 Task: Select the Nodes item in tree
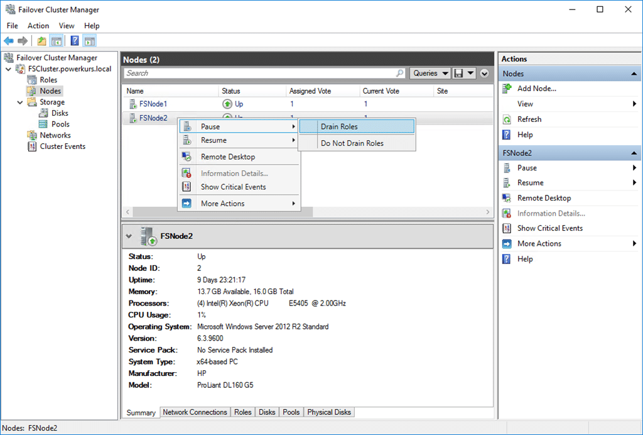50,91
